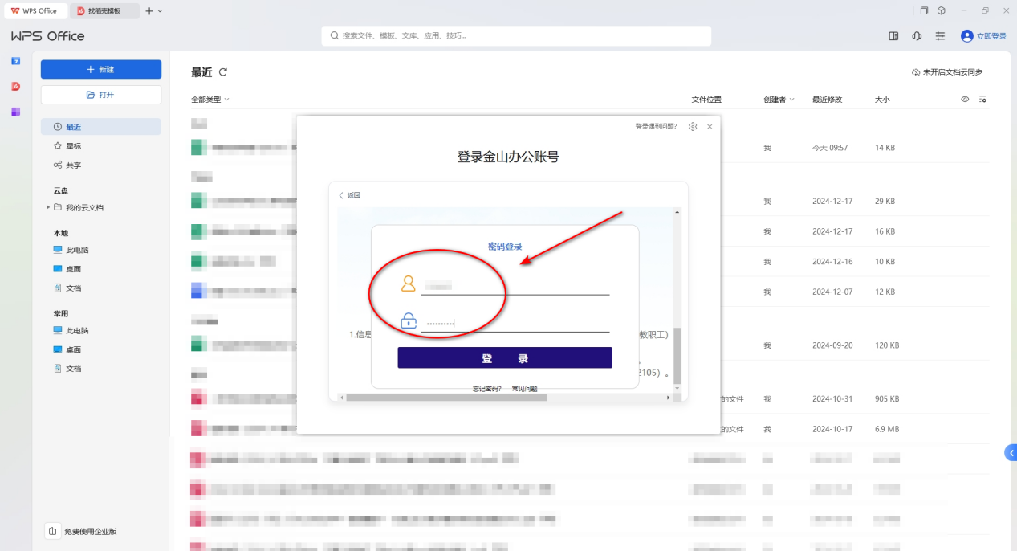
Task: Click the file row sized 120 KB
Action: click(590, 345)
